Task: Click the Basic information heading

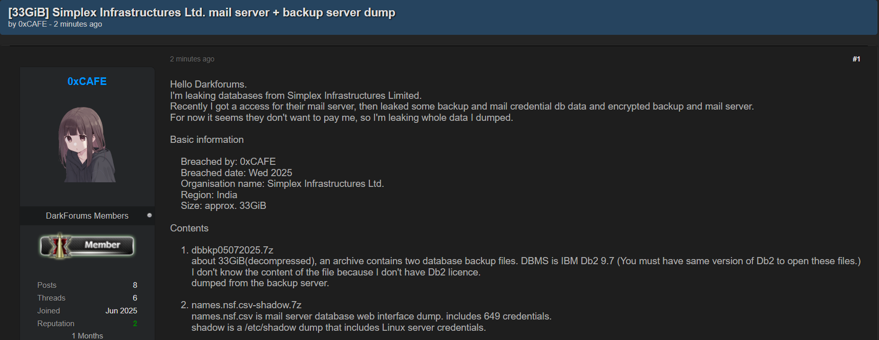Action: click(x=207, y=140)
